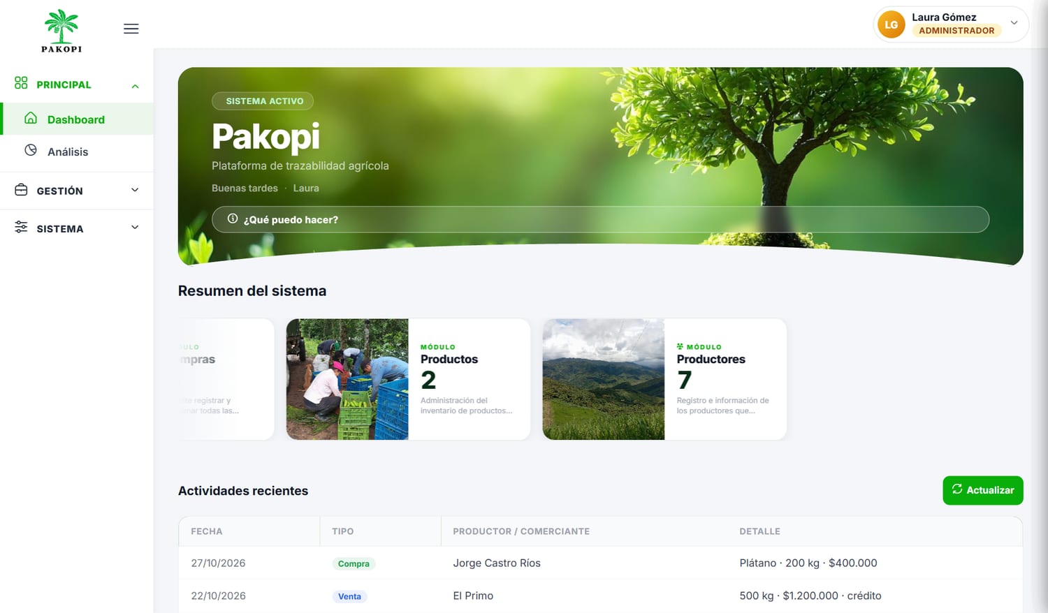
Task: Open the Dashboard menu item
Action: click(x=78, y=119)
